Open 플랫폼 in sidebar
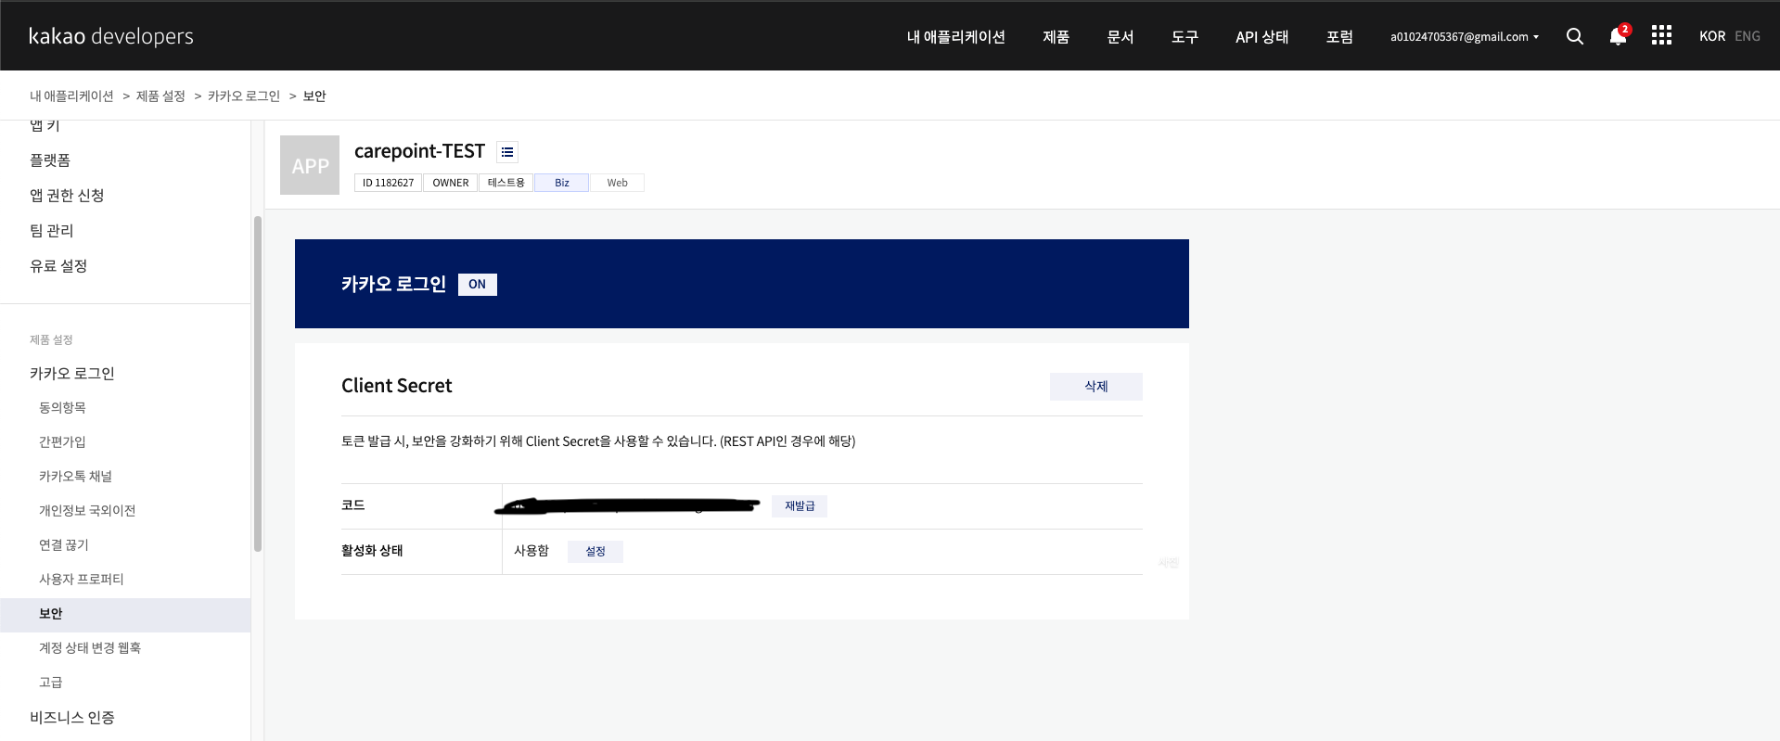 [50, 160]
